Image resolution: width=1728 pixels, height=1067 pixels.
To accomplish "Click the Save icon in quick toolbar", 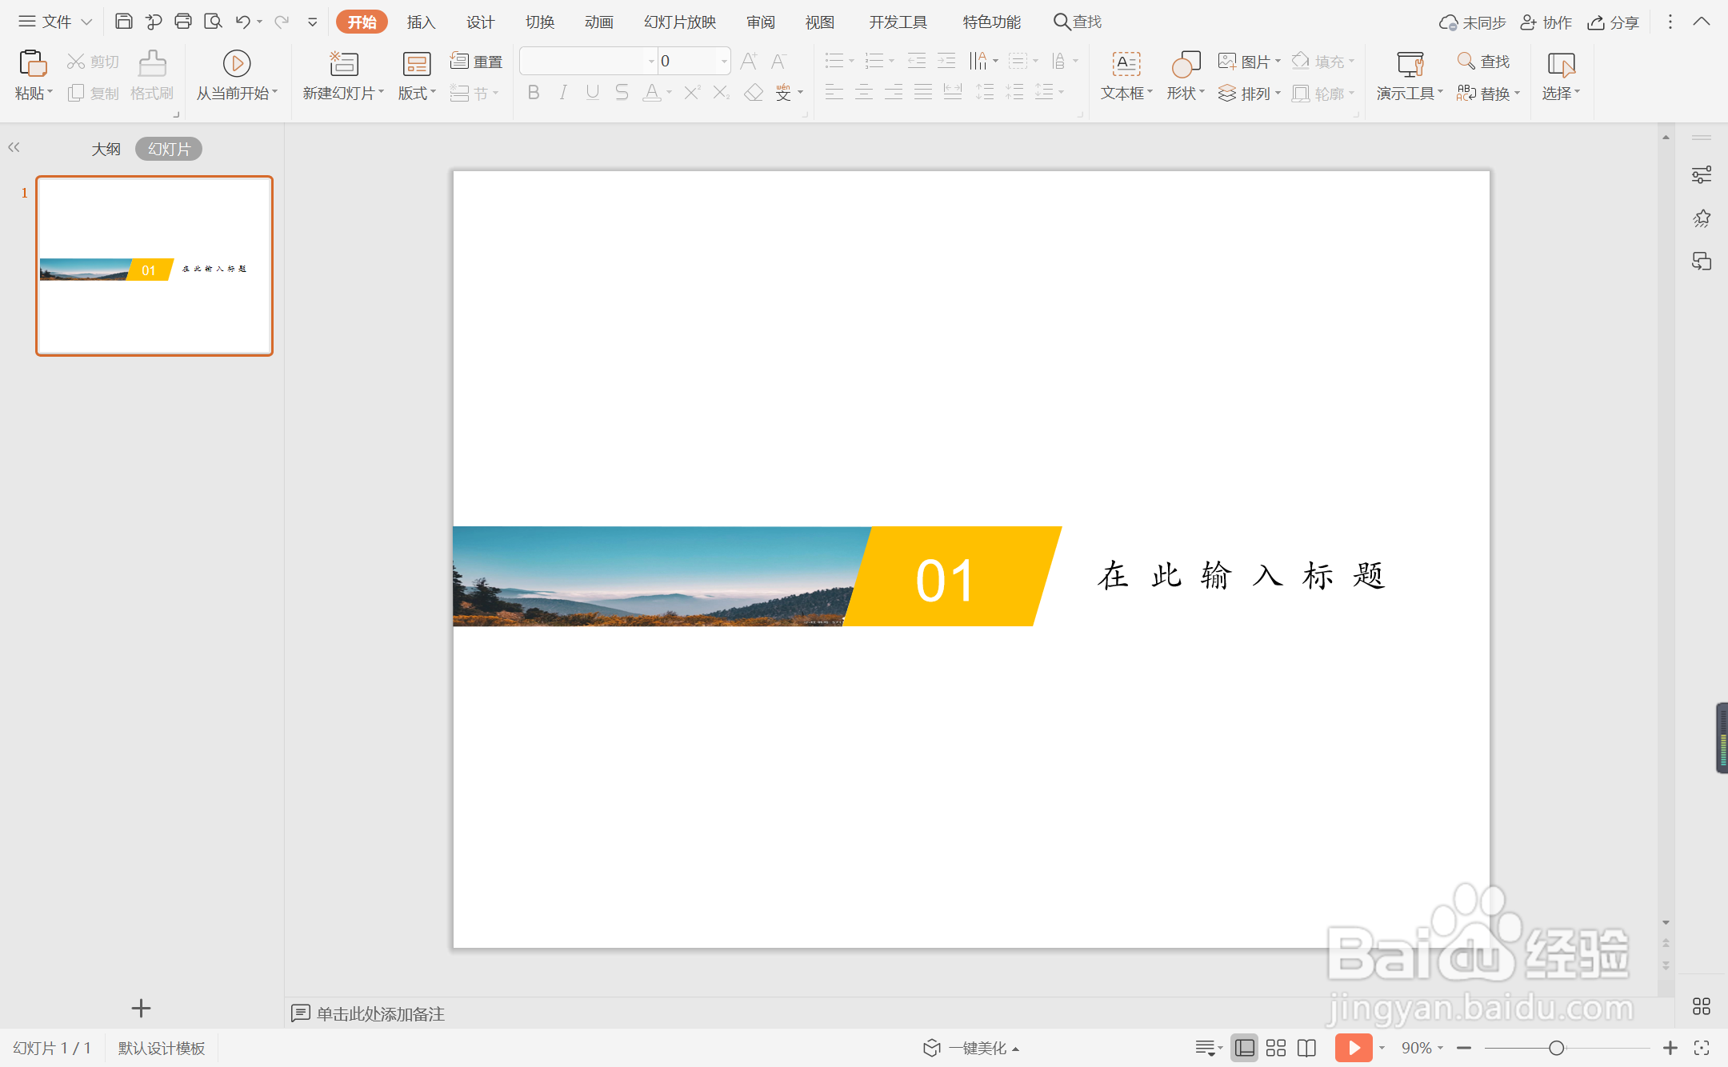I will [x=123, y=22].
